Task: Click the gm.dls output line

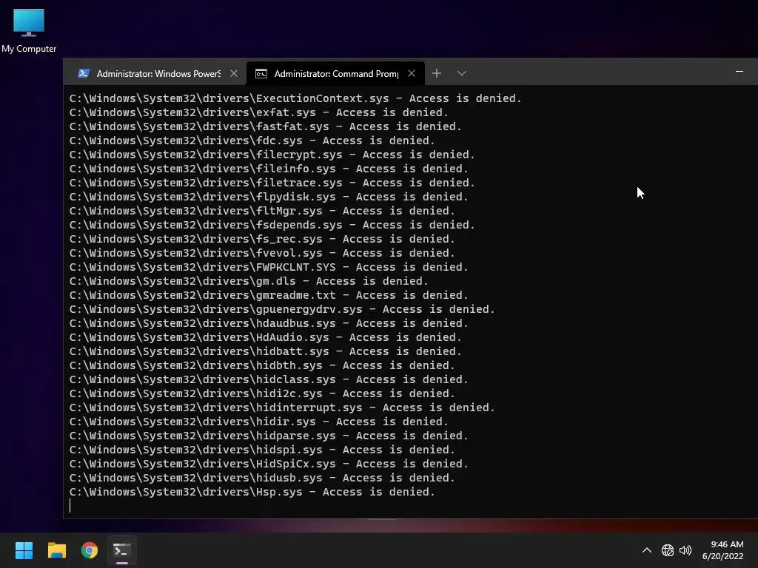Action: (x=249, y=281)
